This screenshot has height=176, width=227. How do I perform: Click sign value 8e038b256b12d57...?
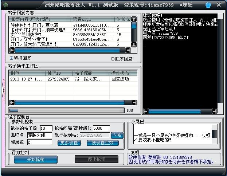coord(92,35)
